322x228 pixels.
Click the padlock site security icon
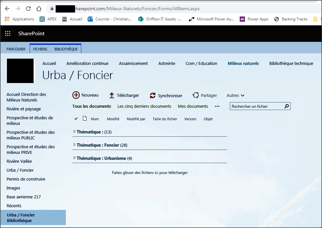[52, 9]
